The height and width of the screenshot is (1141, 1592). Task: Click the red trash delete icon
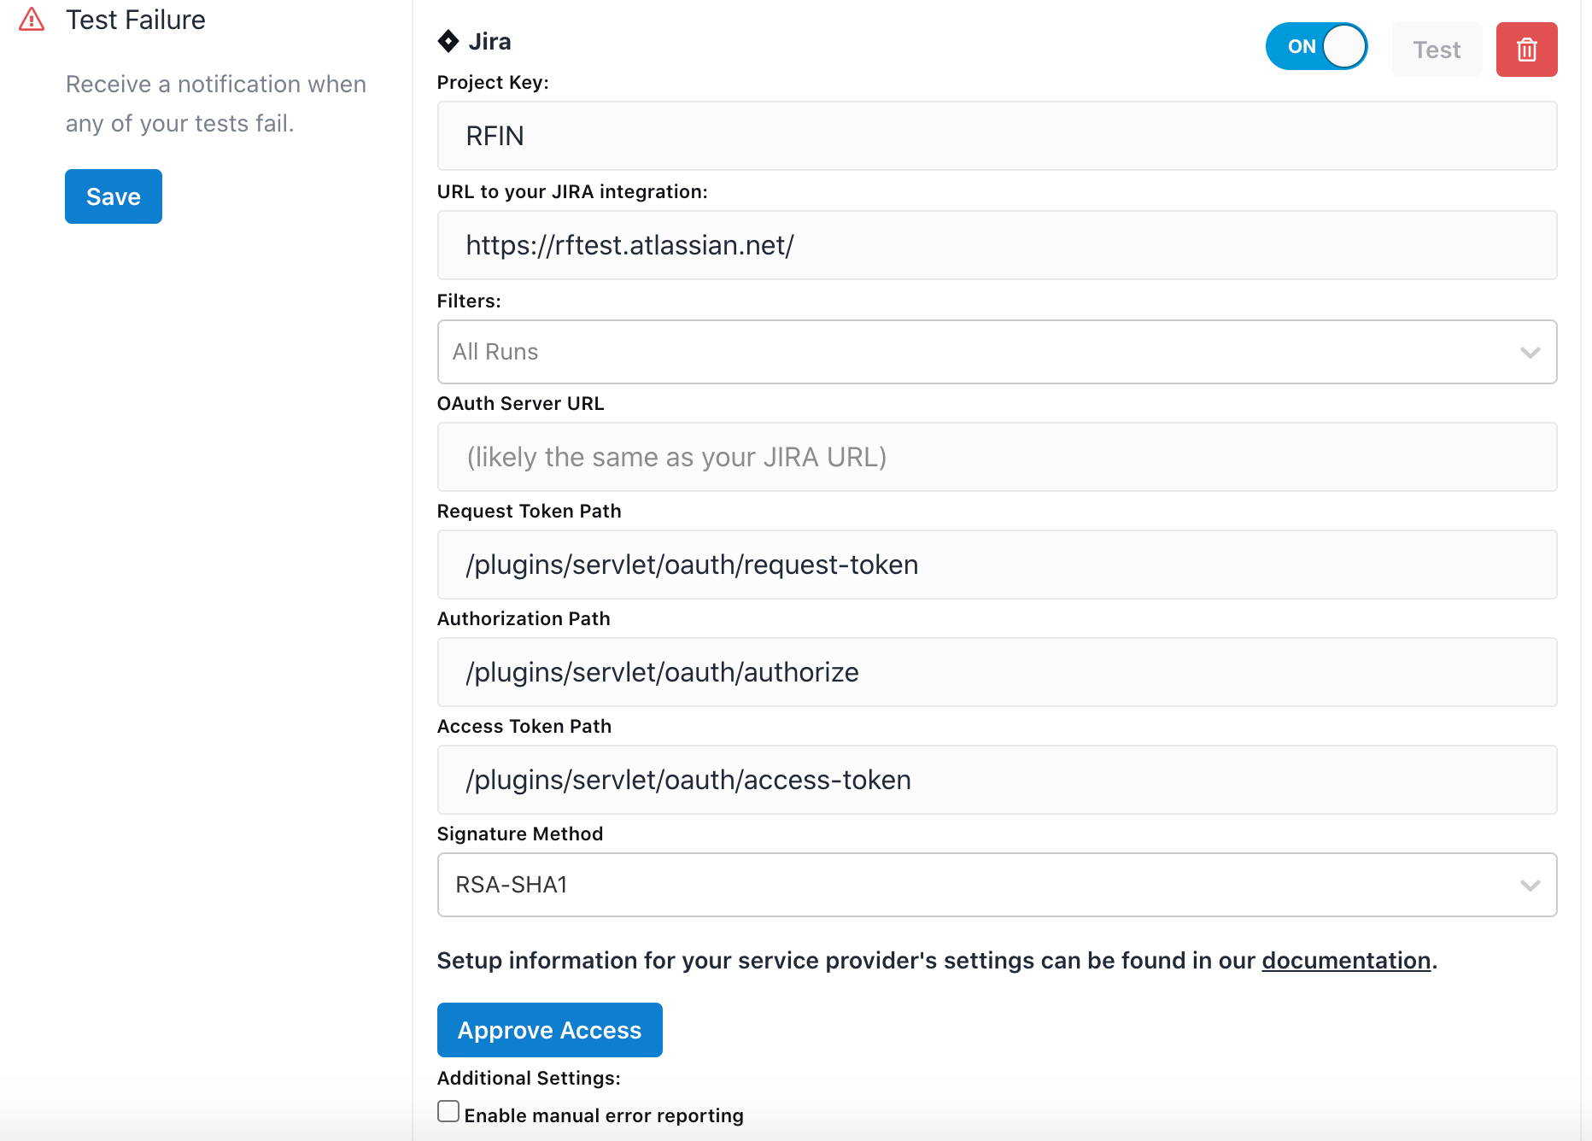click(1526, 50)
